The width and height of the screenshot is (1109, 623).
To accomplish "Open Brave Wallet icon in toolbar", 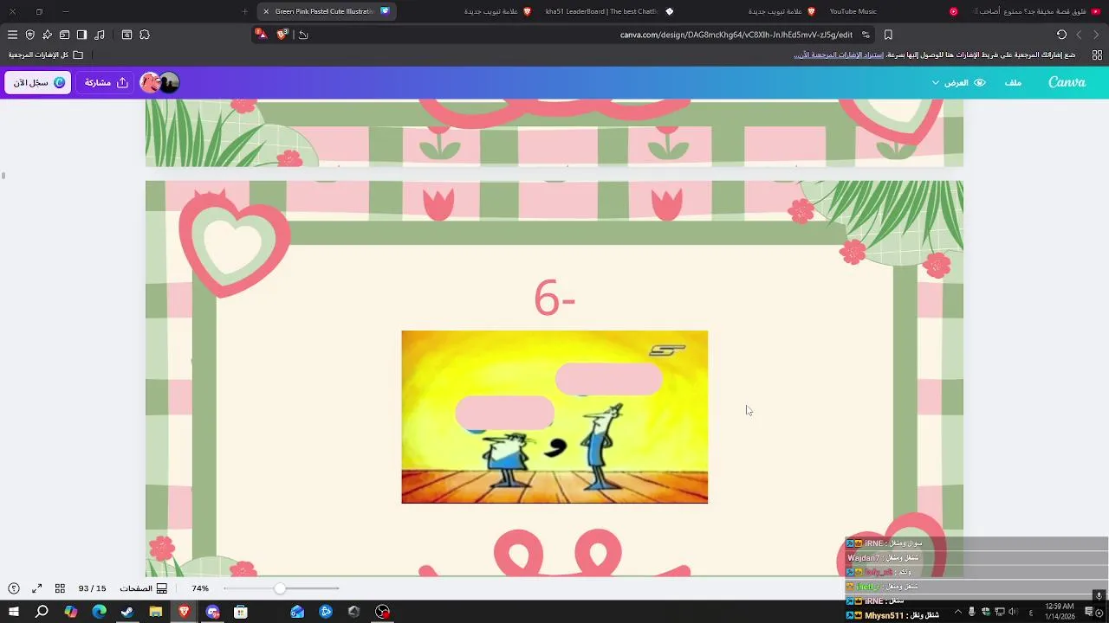I will tap(65, 35).
